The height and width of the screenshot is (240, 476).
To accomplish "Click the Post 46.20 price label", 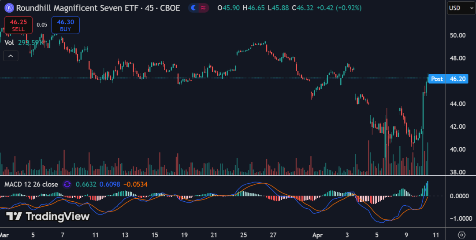I will coord(448,79).
